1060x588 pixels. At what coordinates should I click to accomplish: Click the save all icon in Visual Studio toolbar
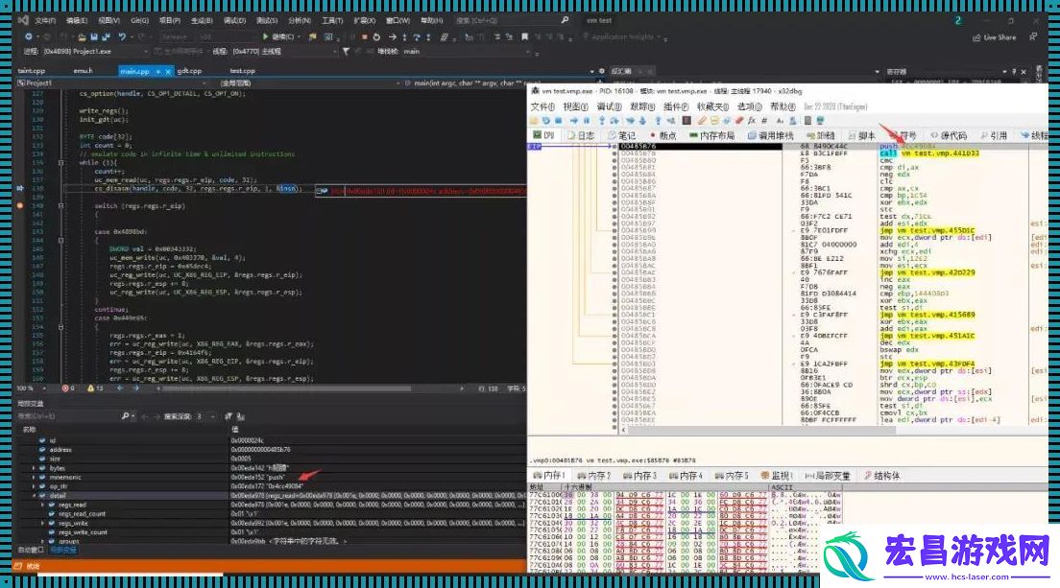(107, 36)
